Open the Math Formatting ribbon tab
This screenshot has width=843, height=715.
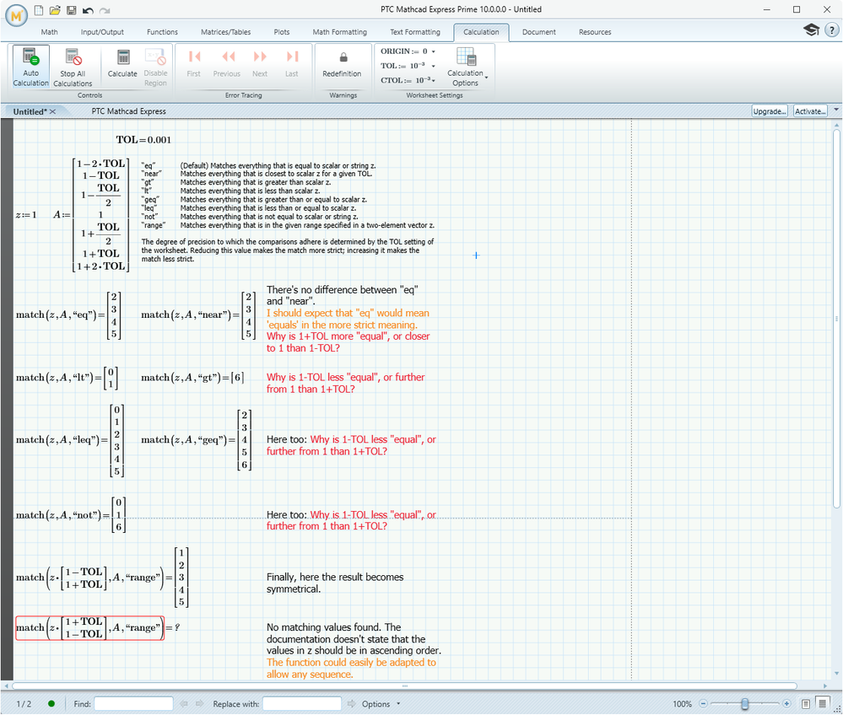(x=339, y=32)
